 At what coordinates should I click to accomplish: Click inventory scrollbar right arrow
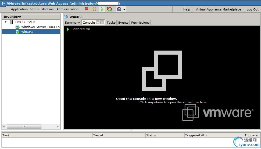(58, 126)
